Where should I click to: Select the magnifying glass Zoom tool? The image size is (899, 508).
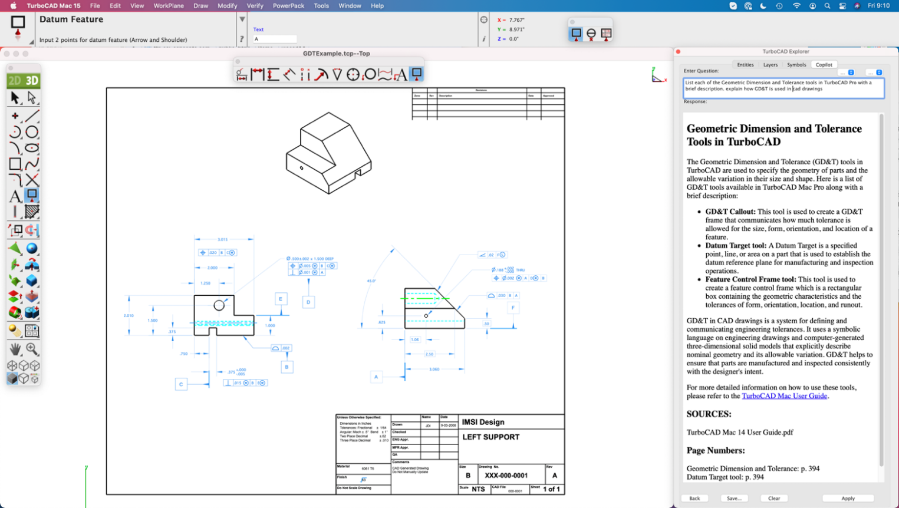point(32,349)
